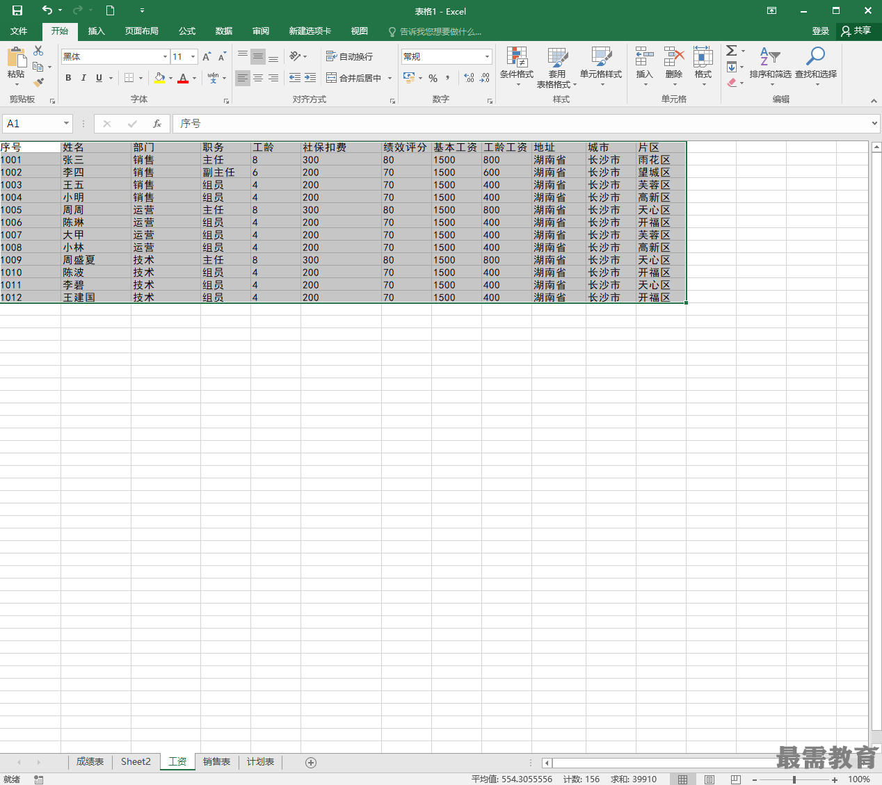Viewport: 882px width, 785px height.
Task: Switch to the 页面布局 ribbon tab
Action: click(x=142, y=31)
